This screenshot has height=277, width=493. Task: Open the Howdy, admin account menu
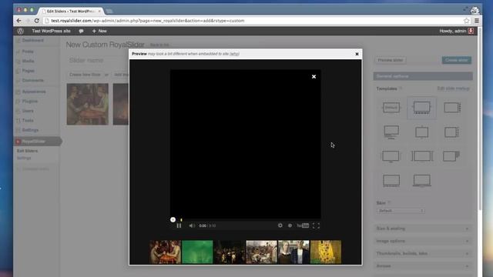(x=456, y=31)
